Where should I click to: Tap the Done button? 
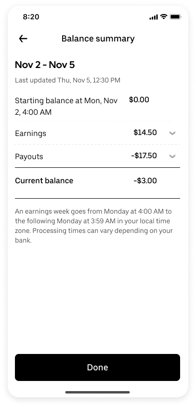tap(97, 367)
